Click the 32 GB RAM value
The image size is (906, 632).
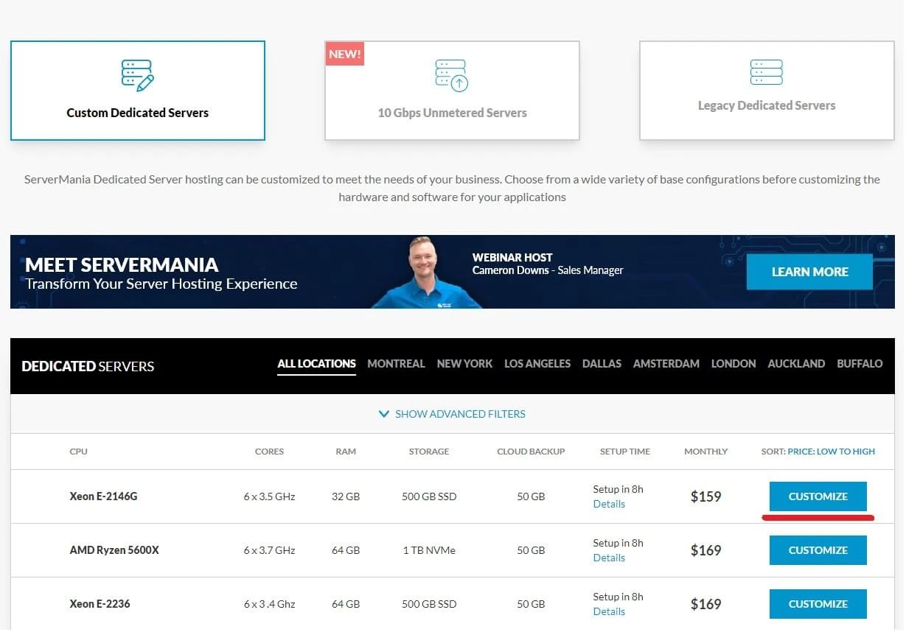346,496
